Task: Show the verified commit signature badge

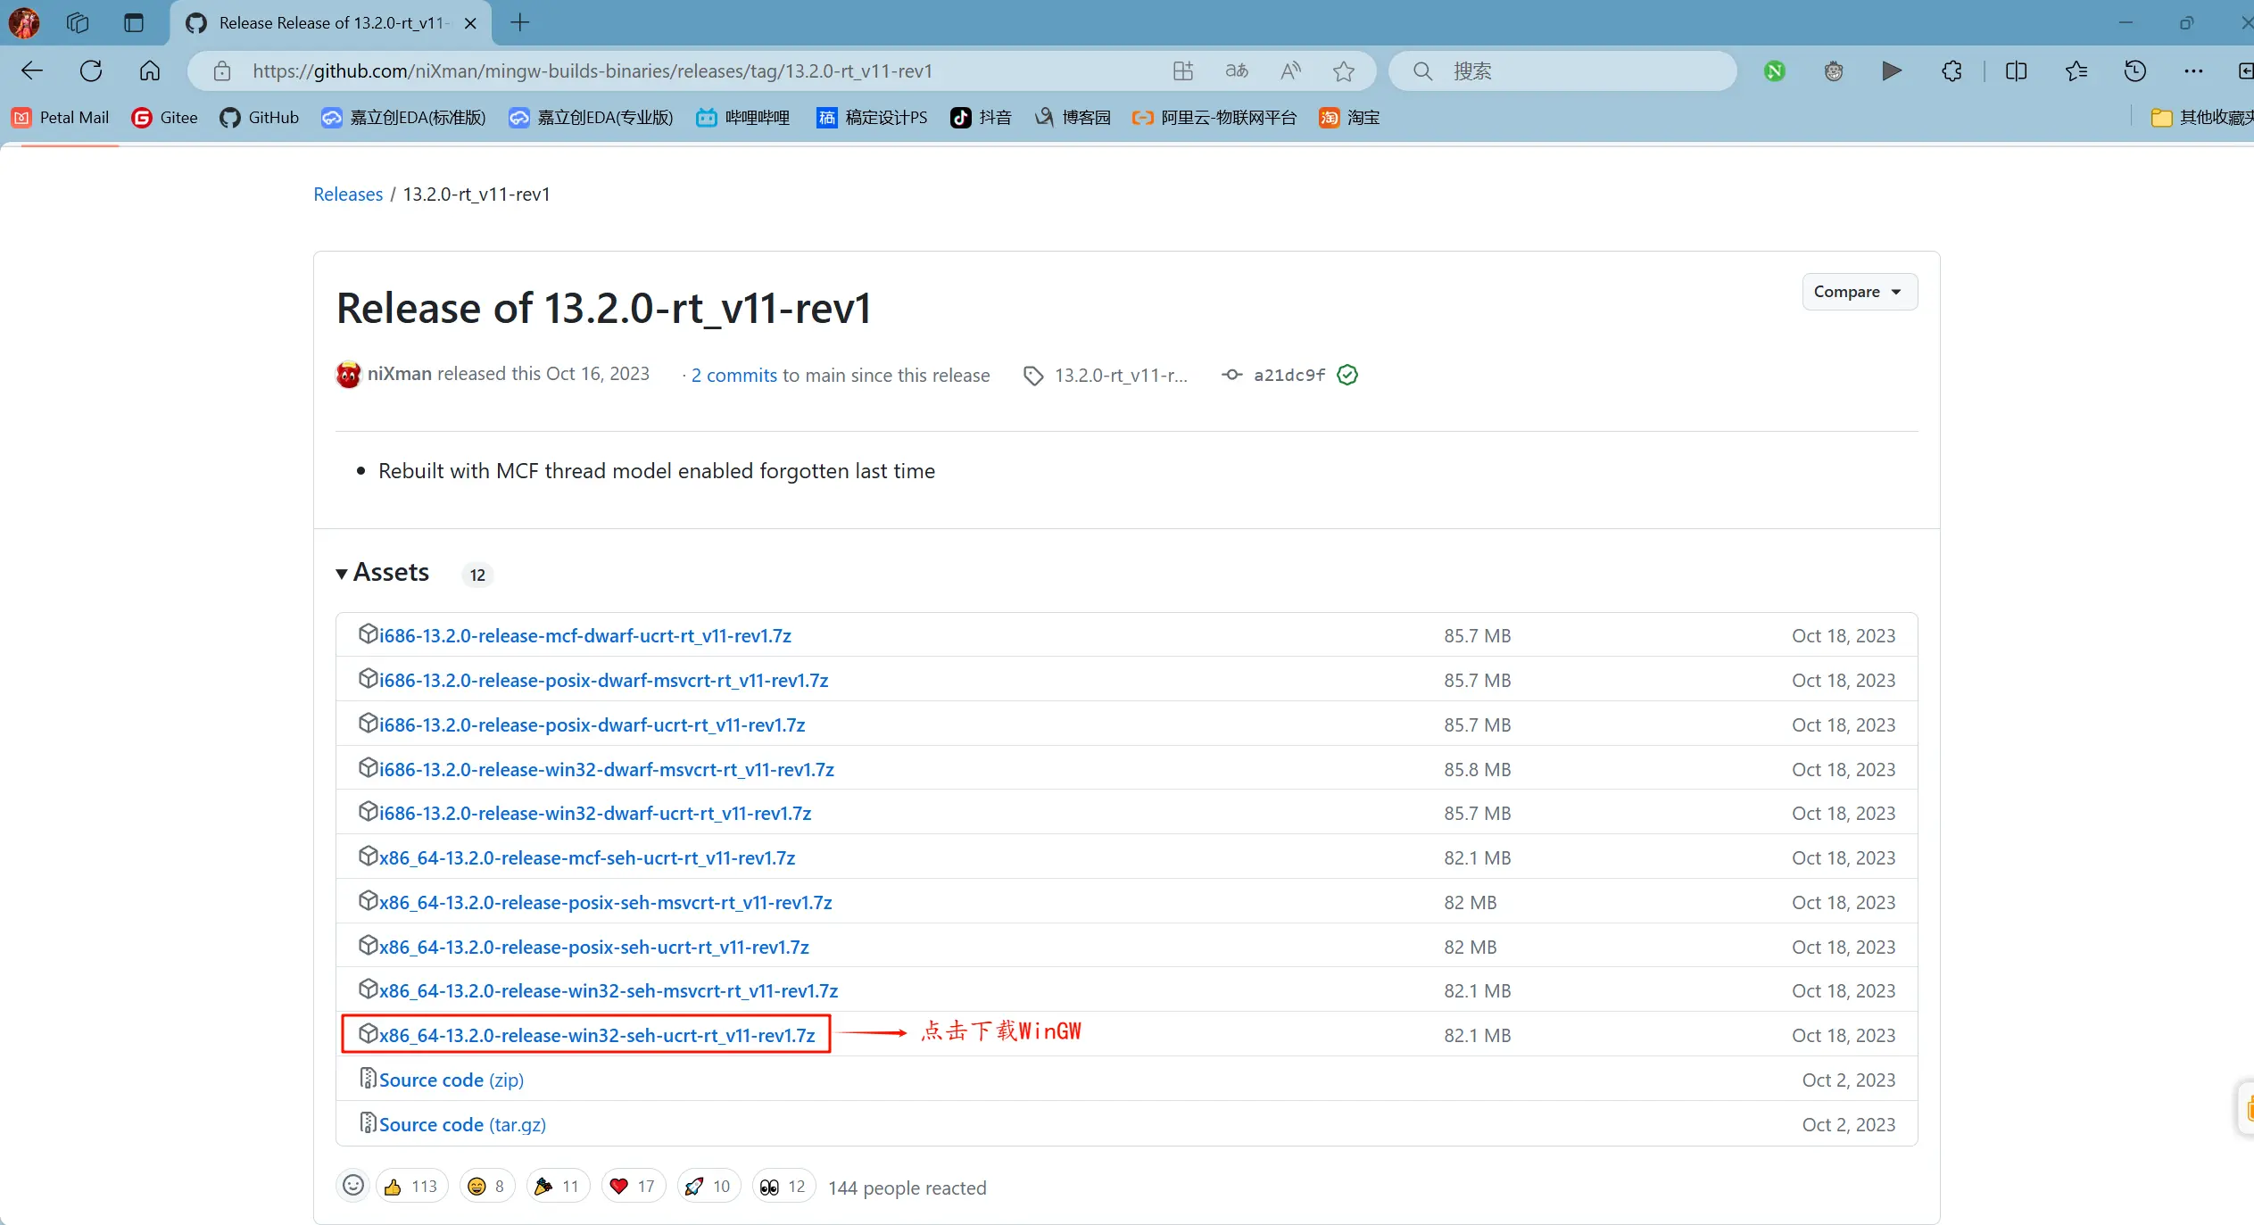Action: coord(1347,375)
